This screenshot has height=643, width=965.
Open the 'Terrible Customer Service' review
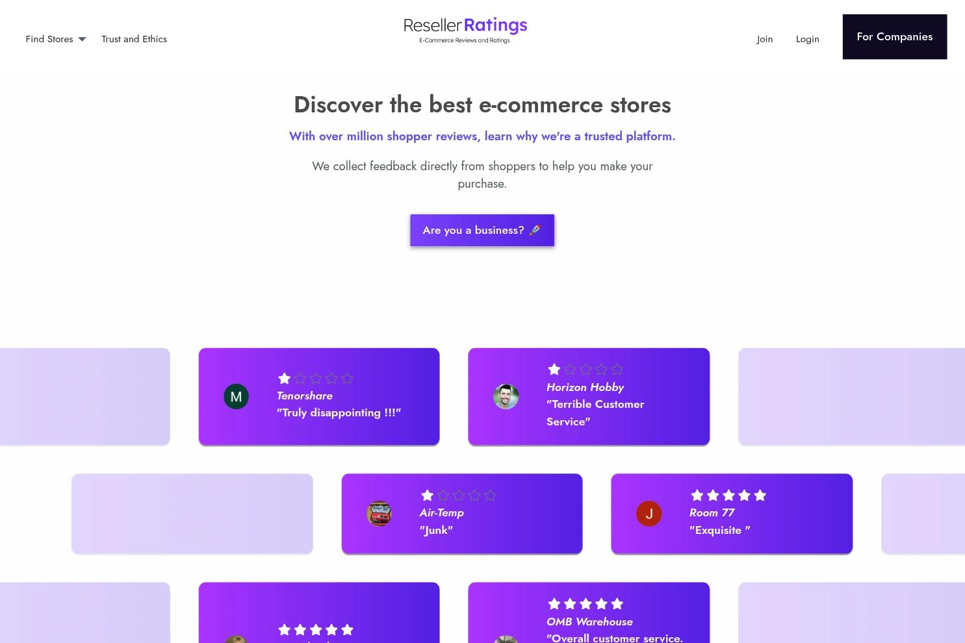pyautogui.click(x=595, y=413)
